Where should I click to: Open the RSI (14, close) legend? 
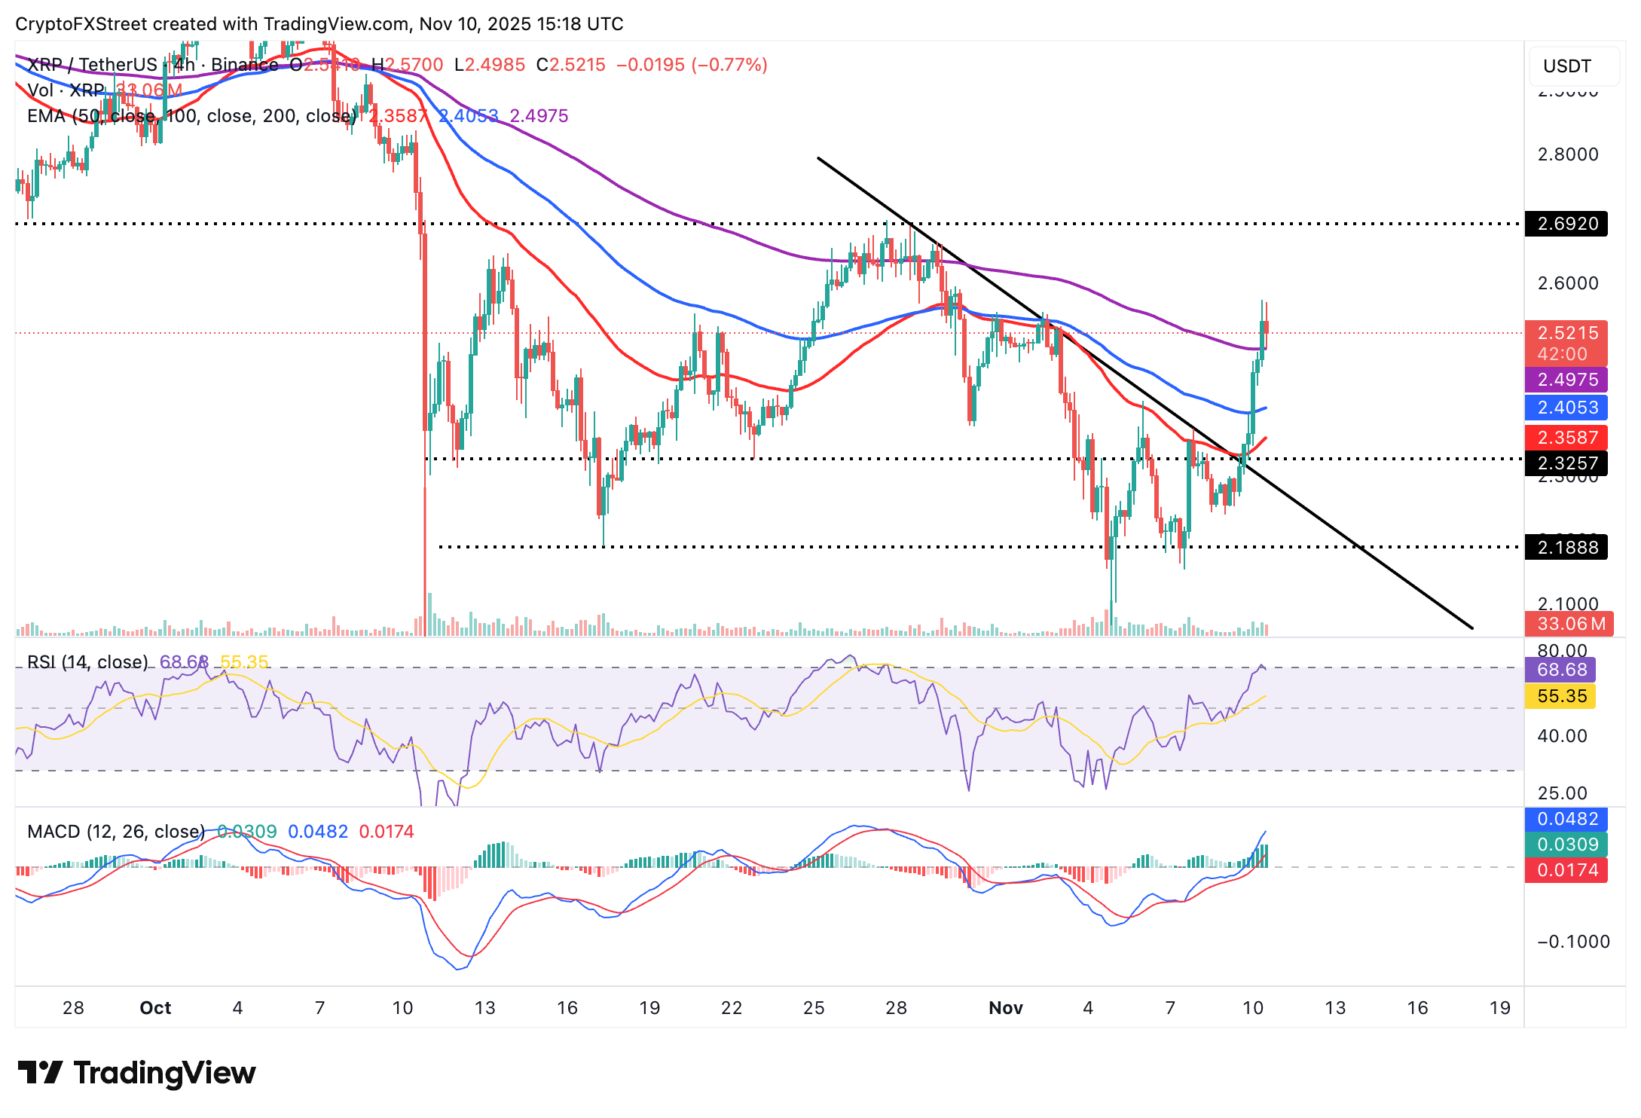[87, 662]
